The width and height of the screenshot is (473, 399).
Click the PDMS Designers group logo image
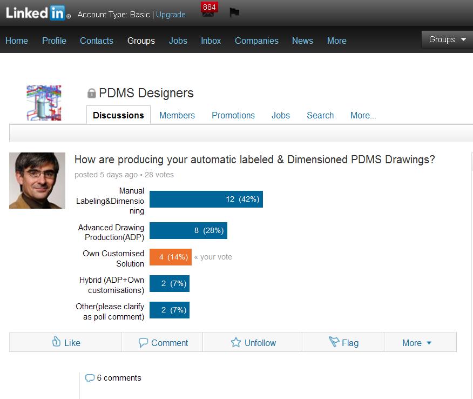(44, 103)
